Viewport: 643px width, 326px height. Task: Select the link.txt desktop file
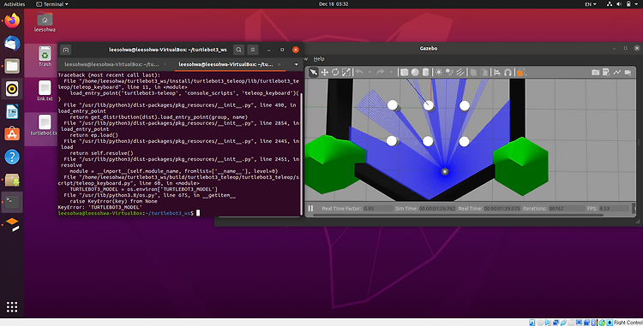click(x=45, y=91)
